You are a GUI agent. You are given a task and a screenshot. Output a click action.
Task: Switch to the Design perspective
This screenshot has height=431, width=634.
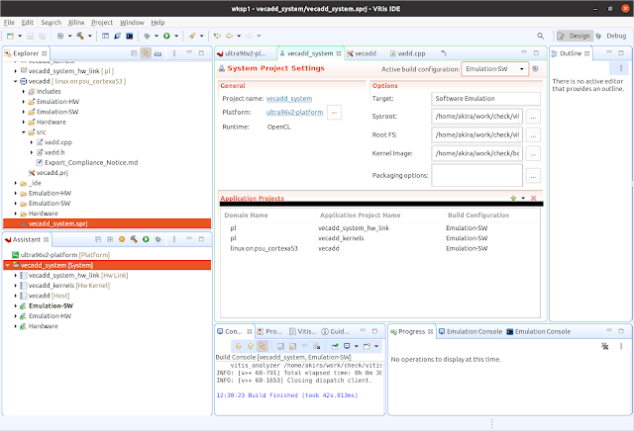(x=575, y=36)
